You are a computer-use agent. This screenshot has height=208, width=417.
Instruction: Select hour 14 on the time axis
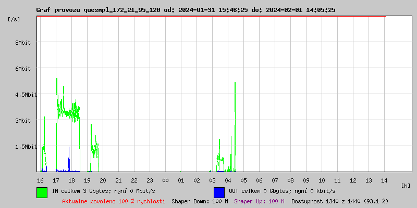tap(384, 180)
